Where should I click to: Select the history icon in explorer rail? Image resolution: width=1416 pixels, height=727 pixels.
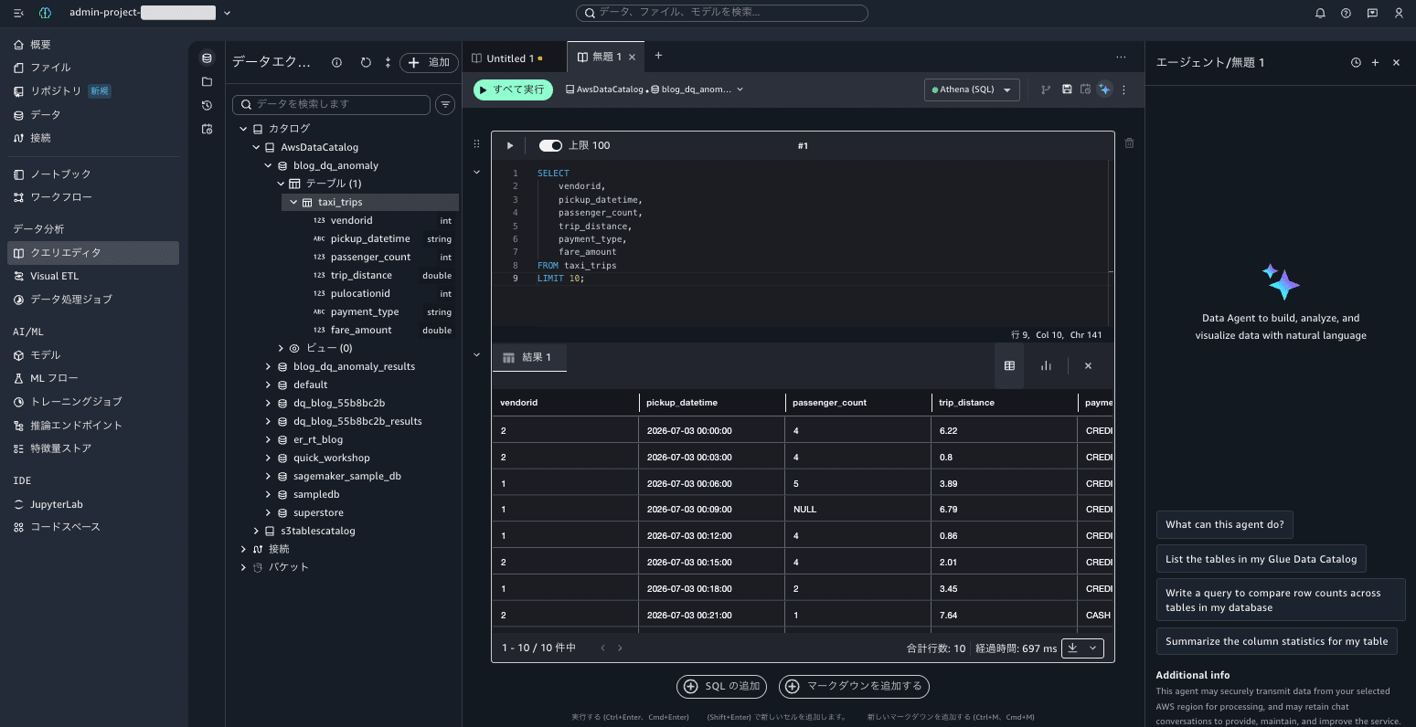[x=207, y=106]
